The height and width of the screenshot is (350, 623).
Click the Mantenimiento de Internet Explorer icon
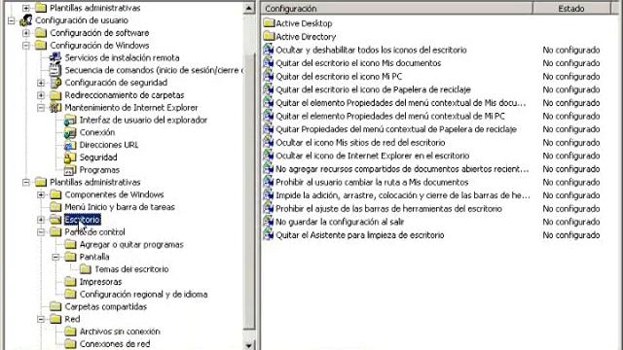coord(55,108)
